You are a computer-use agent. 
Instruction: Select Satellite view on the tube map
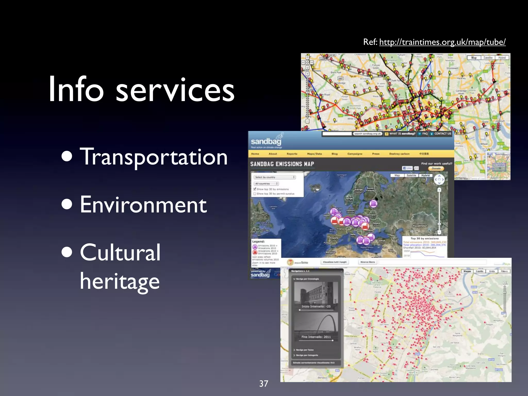point(488,58)
